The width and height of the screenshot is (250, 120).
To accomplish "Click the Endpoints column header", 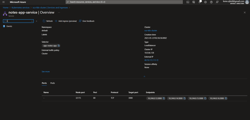I will tap(150, 92).
